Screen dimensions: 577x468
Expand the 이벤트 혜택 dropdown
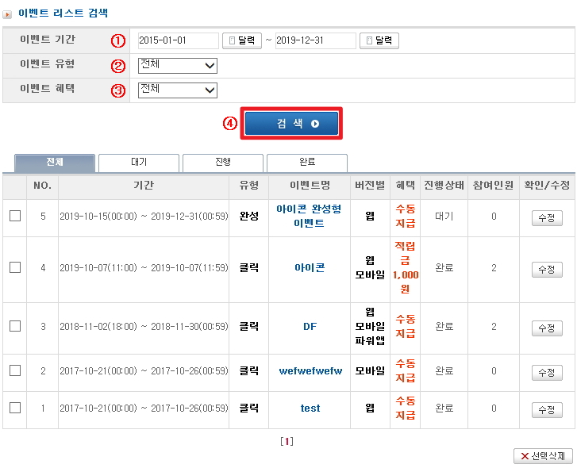click(177, 90)
